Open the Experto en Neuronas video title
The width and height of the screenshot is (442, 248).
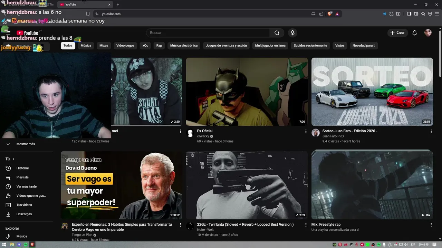(122, 227)
